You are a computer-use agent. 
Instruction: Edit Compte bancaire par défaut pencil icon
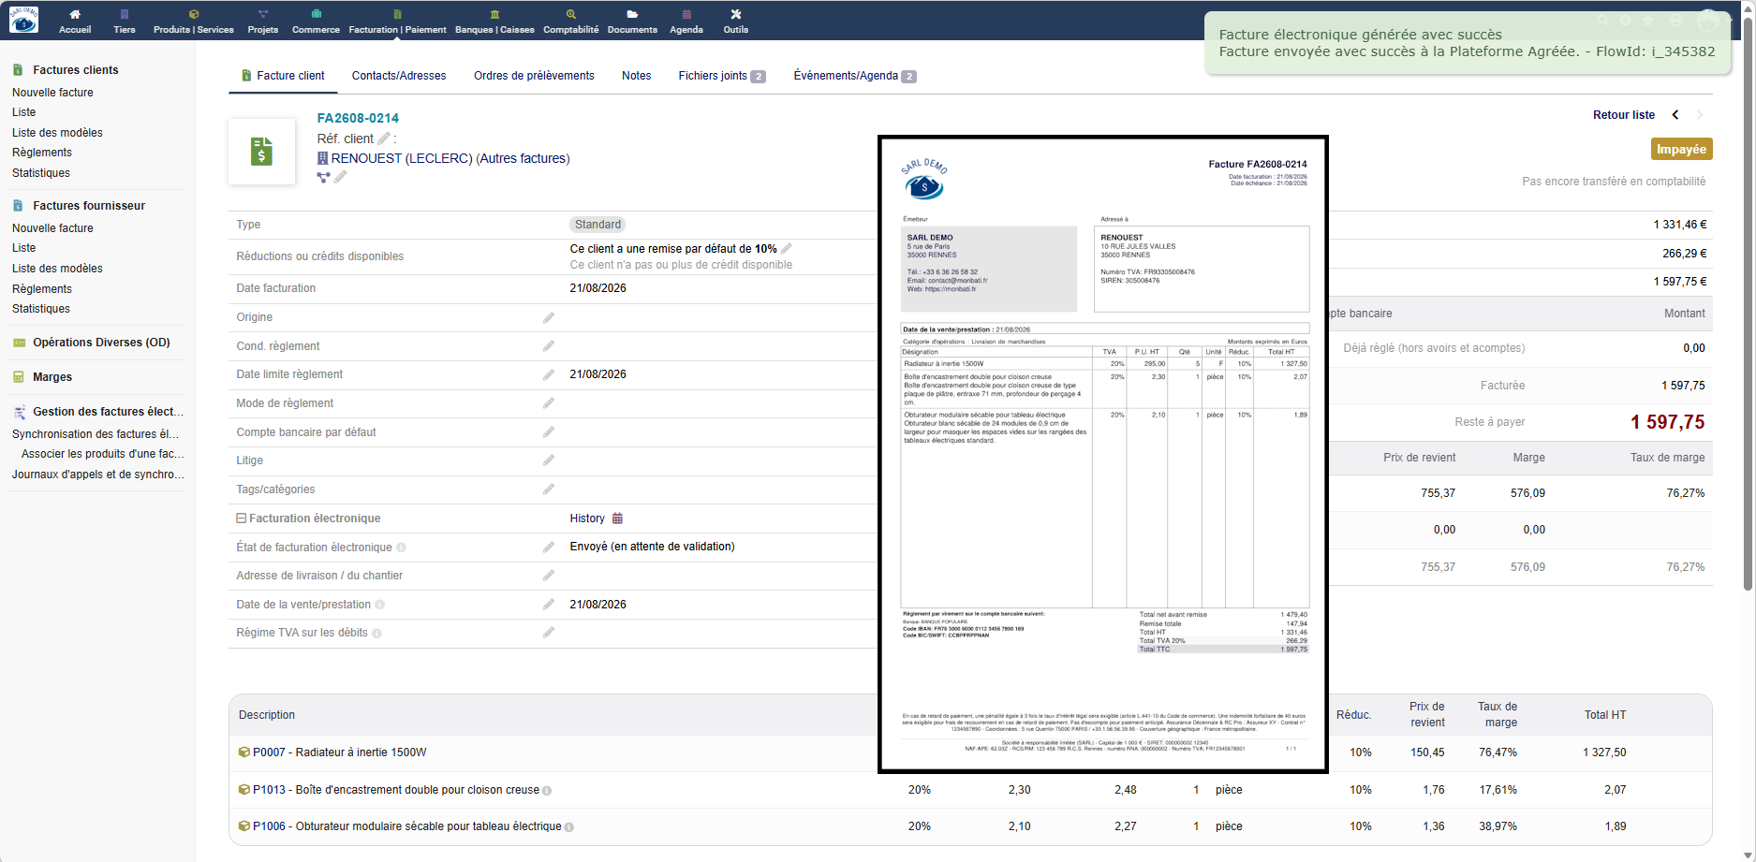pos(549,432)
